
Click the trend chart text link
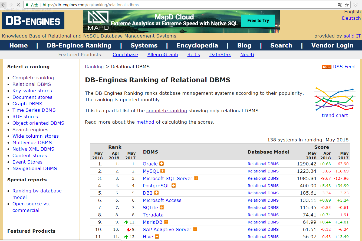[335, 115]
